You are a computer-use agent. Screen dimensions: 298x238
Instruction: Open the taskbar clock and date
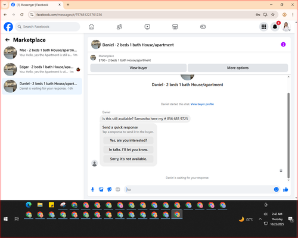pos(277,219)
